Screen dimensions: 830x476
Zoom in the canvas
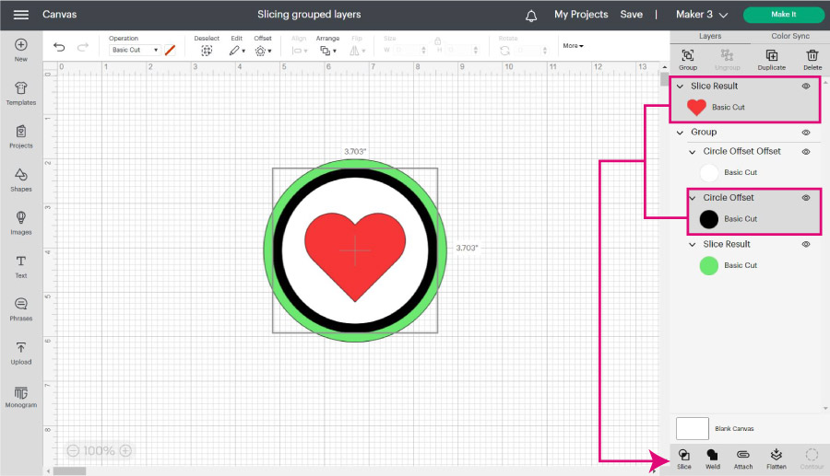coord(125,450)
